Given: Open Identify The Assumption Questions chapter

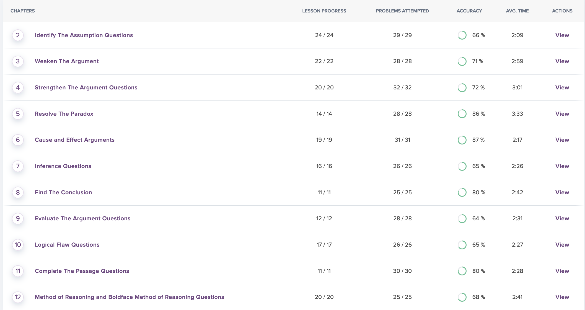Looking at the screenshot, I should coord(84,35).
